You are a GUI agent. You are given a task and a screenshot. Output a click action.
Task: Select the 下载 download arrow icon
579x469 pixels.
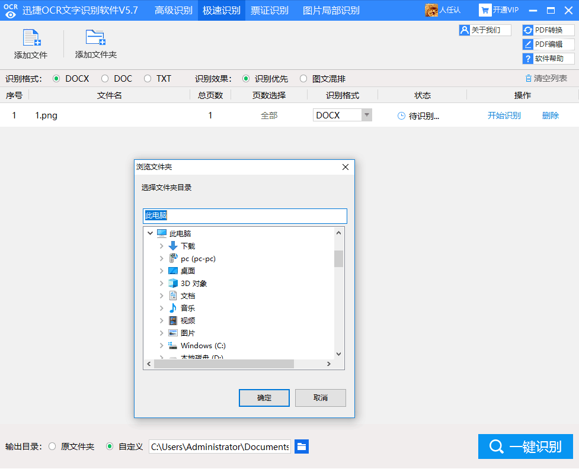[x=173, y=246]
